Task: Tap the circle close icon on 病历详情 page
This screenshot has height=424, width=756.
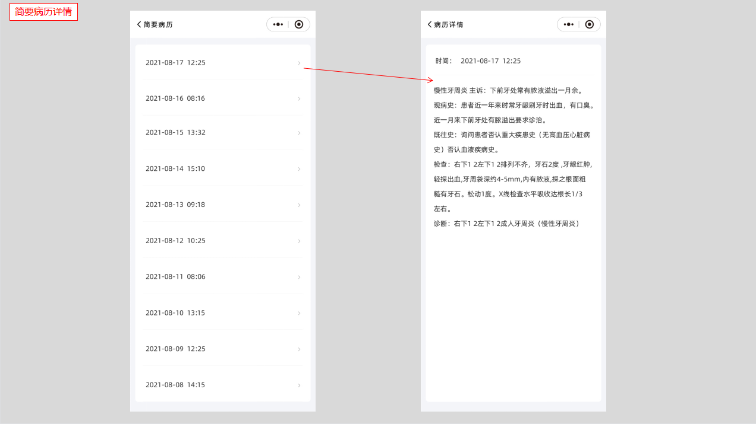Action: click(590, 24)
